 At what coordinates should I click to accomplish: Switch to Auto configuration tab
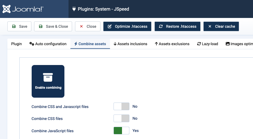(48, 44)
